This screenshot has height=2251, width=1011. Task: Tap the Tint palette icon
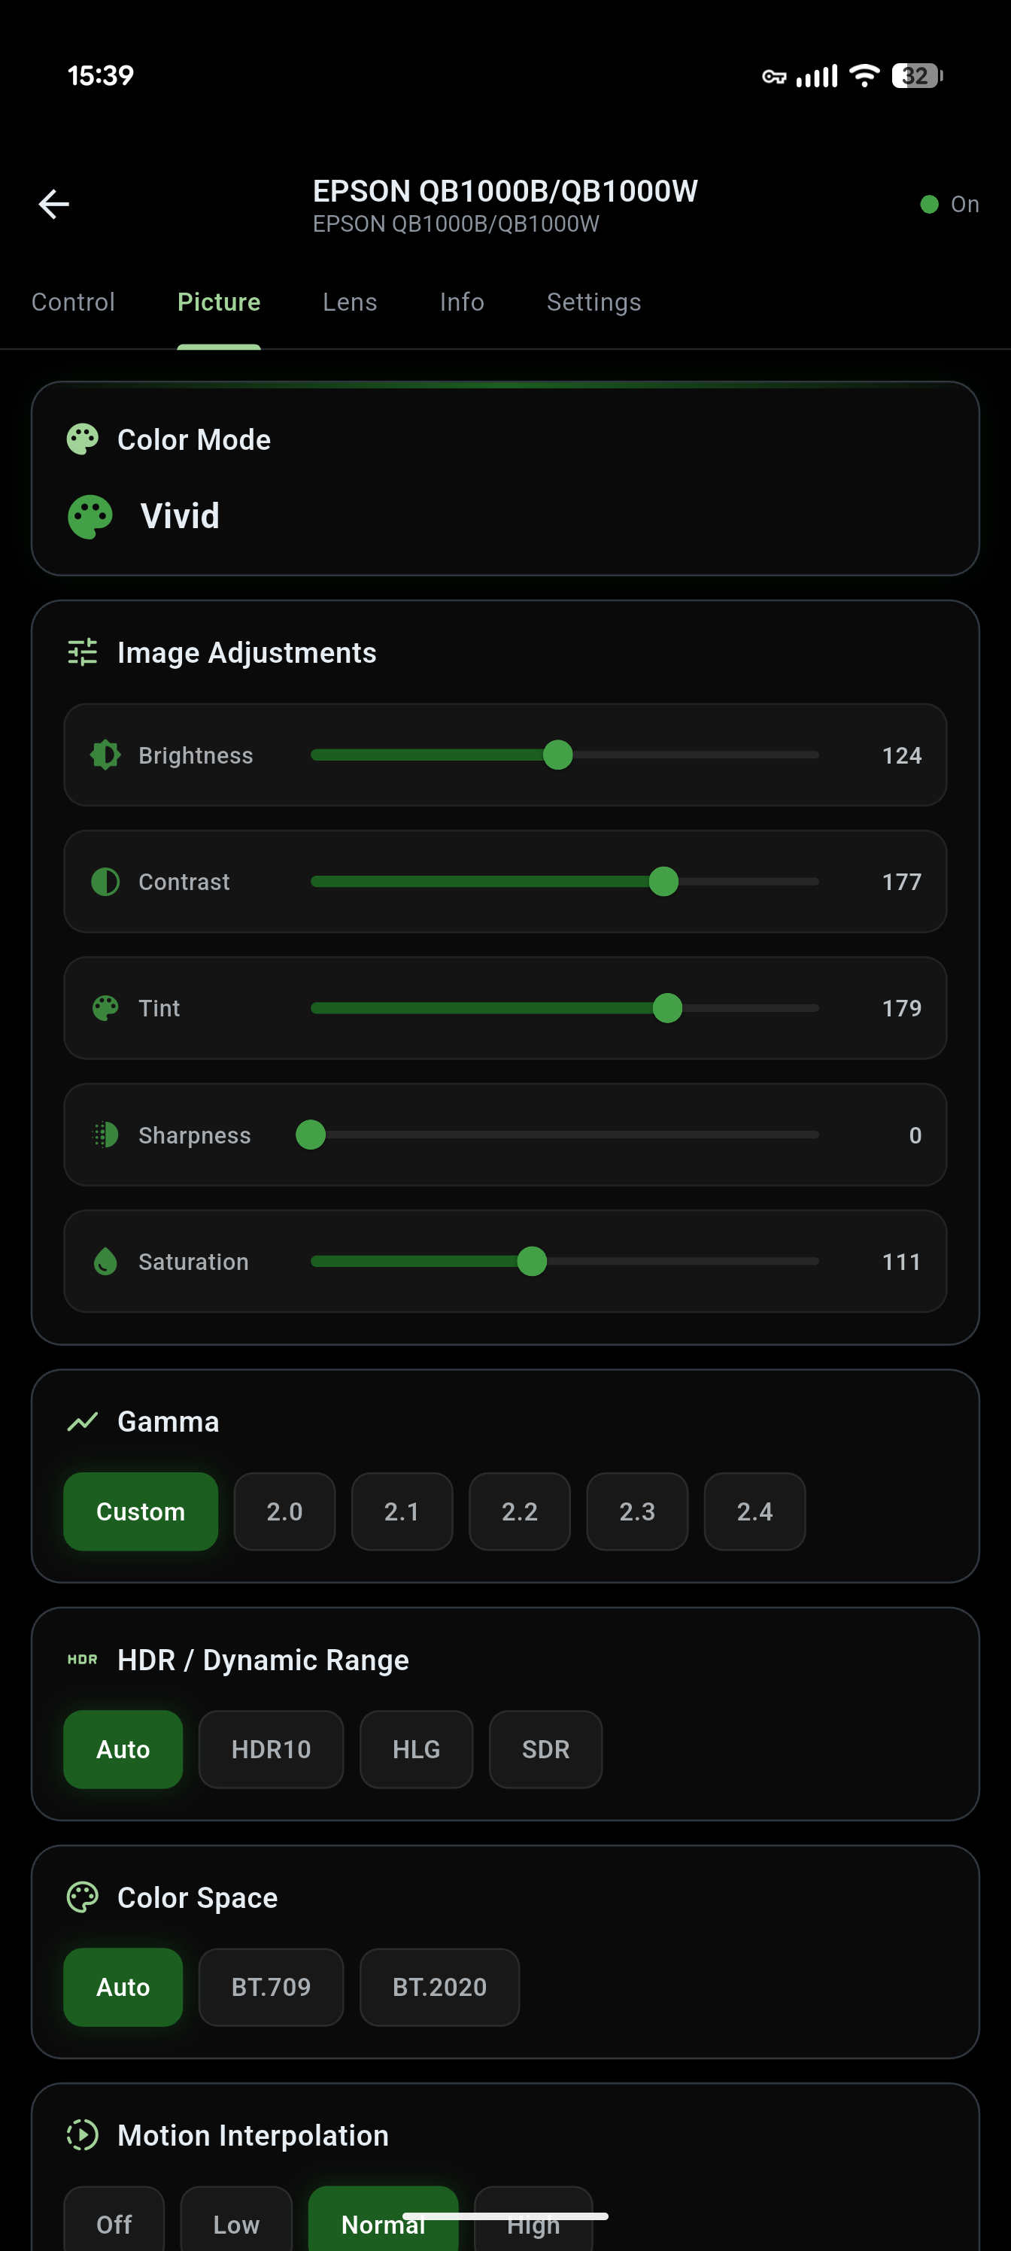(x=106, y=1008)
